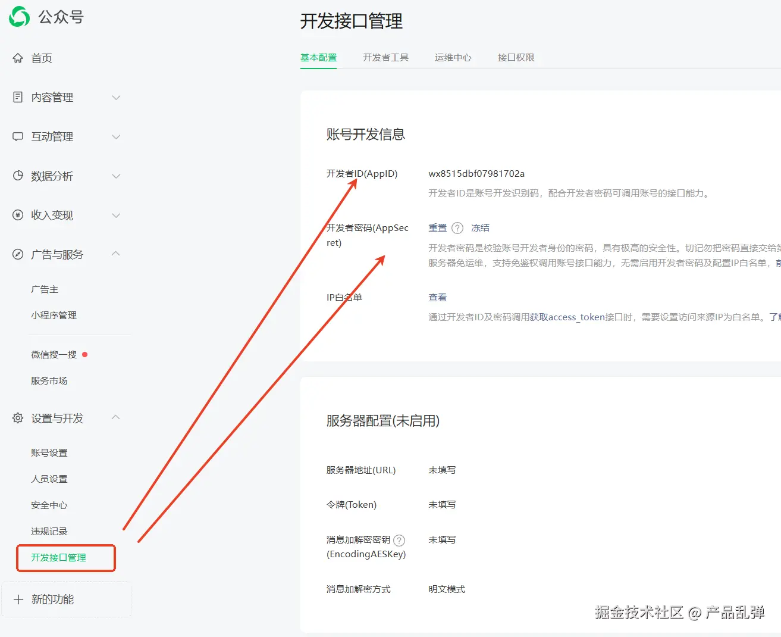
Task: Click the 服务器地址(URL) label
Action: 361,470
